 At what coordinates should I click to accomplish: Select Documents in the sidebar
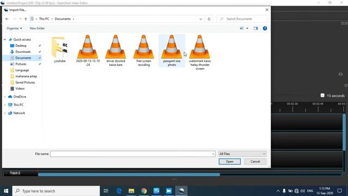point(23,58)
